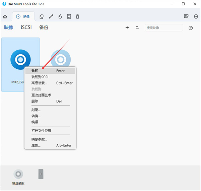This screenshot has width=201, height=191.
Task: Open the help question mark icon
Action: tap(191, 28)
